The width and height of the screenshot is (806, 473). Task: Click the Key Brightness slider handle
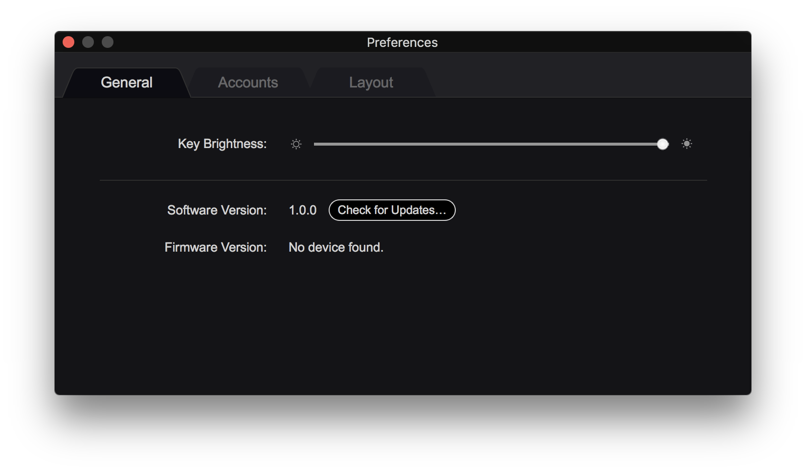click(663, 144)
